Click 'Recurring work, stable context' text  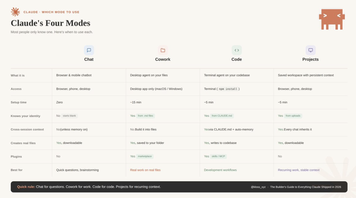pyautogui.click(x=298, y=170)
